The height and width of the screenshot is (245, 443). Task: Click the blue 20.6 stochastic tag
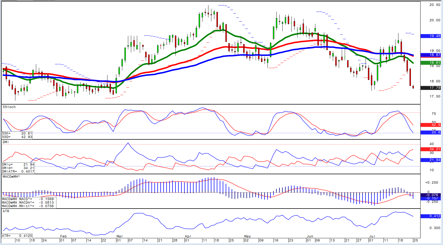pyautogui.click(x=431, y=132)
